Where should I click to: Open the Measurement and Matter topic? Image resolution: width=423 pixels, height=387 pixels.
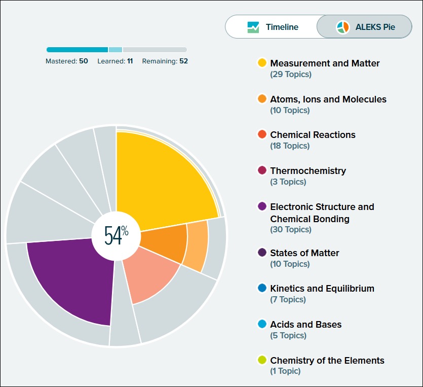[x=325, y=63]
